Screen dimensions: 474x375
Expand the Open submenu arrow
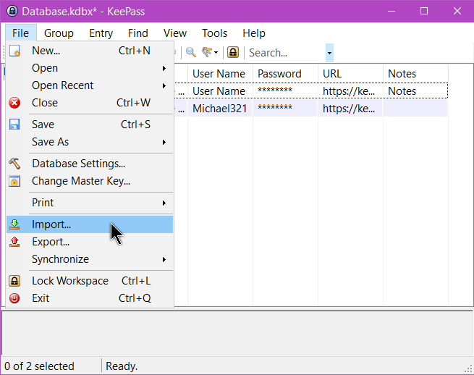tap(164, 68)
